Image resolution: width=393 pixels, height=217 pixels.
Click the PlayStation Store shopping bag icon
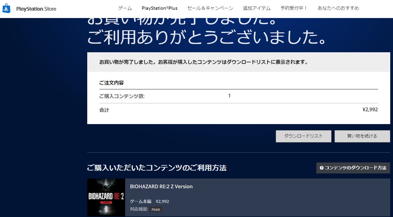click(x=6, y=9)
